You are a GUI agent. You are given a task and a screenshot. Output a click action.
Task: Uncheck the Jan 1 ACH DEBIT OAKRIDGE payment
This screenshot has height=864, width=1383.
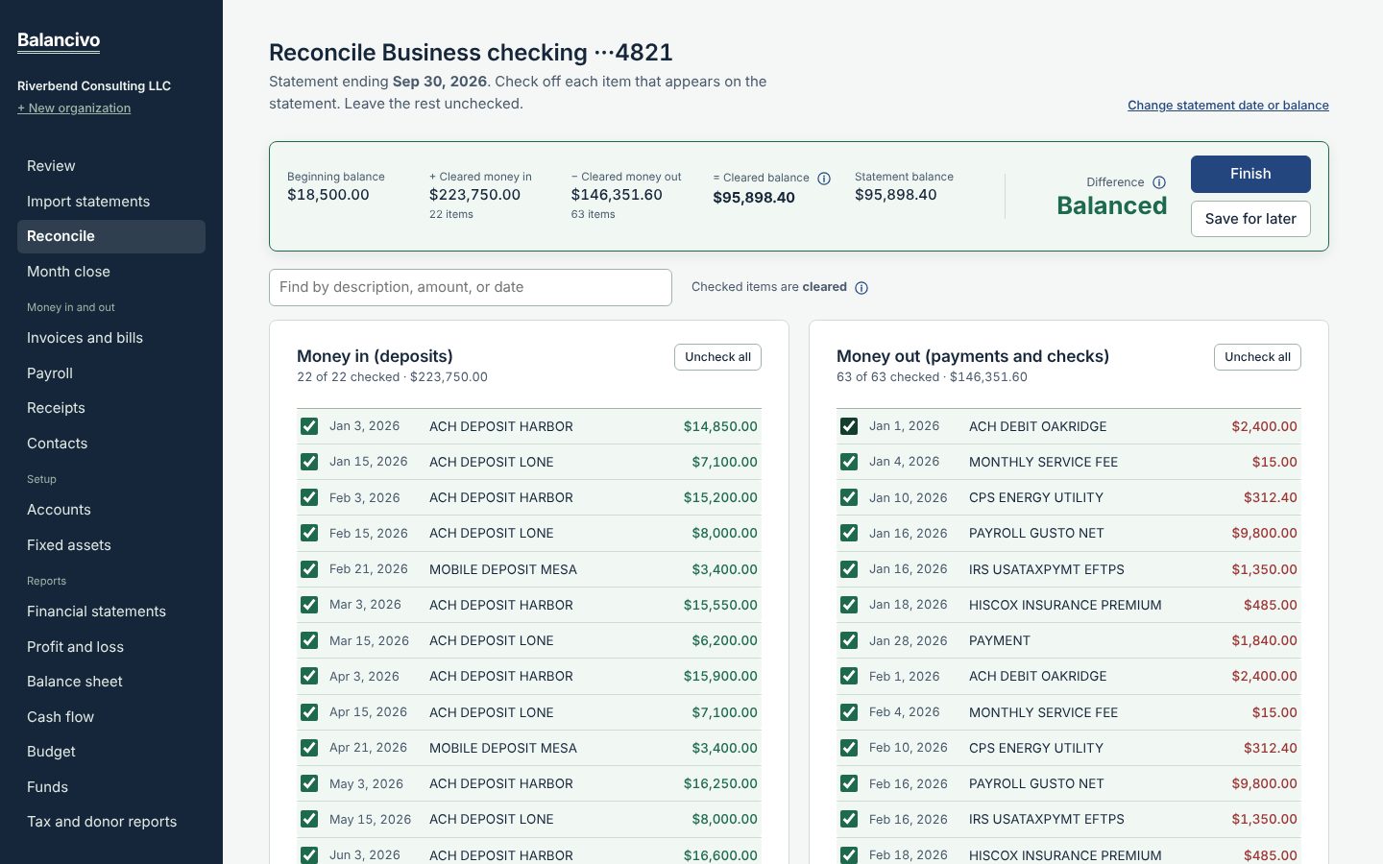tap(849, 426)
